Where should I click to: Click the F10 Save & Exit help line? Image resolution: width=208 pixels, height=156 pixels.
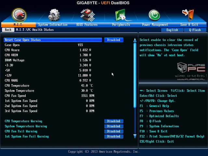(x=153, y=131)
